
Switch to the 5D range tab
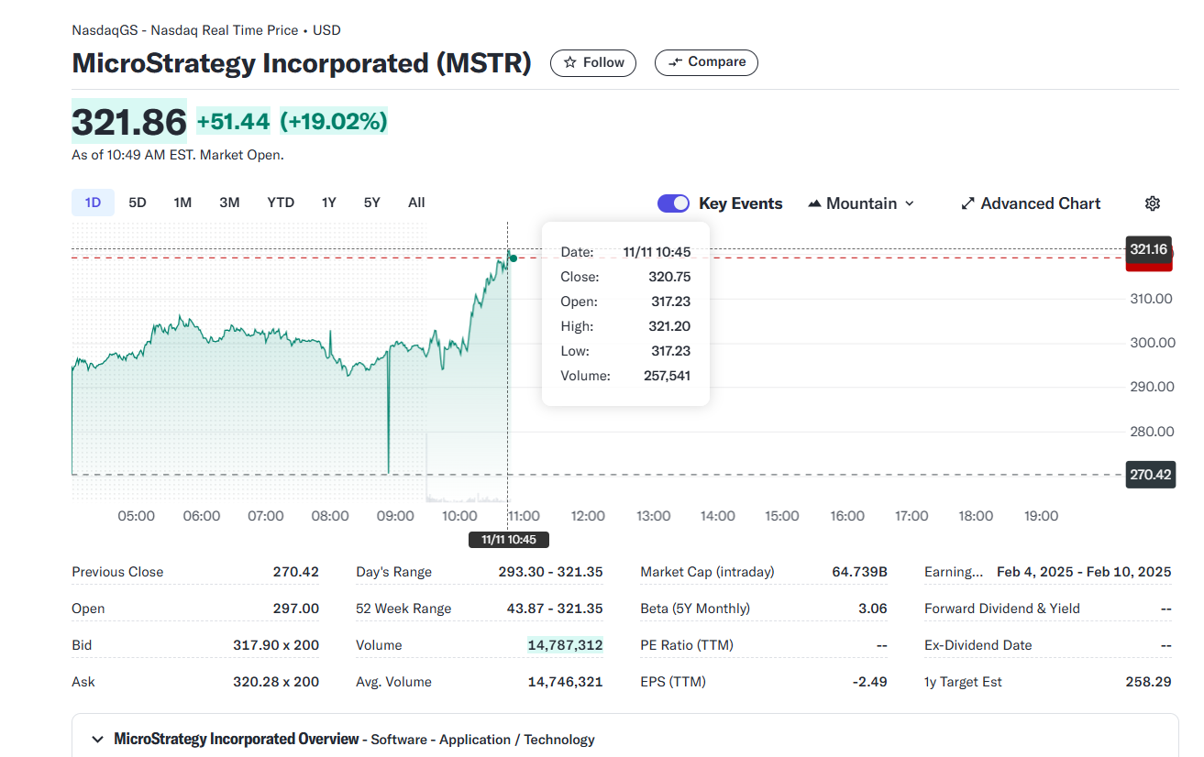coord(138,203)
